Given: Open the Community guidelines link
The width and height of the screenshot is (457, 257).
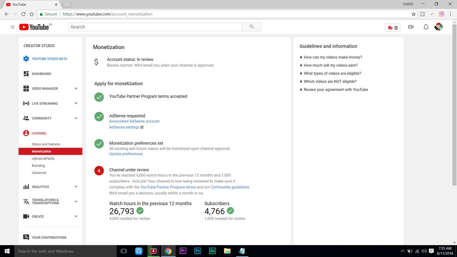Looking at the screenshot, I should tap(230, 187).
